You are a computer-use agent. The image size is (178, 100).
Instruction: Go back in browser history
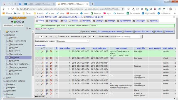[4, 9]
